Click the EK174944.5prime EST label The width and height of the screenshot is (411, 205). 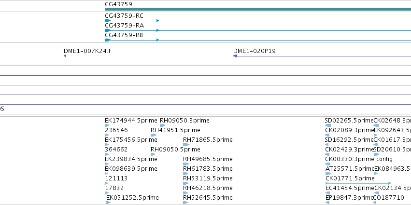click(131, 121)
